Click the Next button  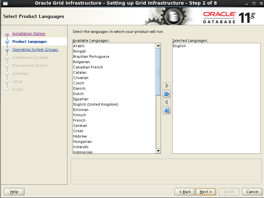[206, 192]
